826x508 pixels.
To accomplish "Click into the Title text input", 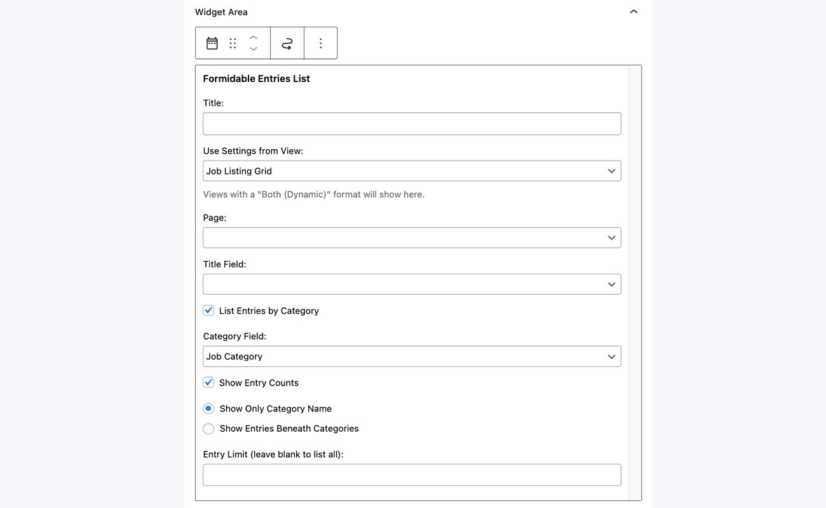I will point(412,123).
